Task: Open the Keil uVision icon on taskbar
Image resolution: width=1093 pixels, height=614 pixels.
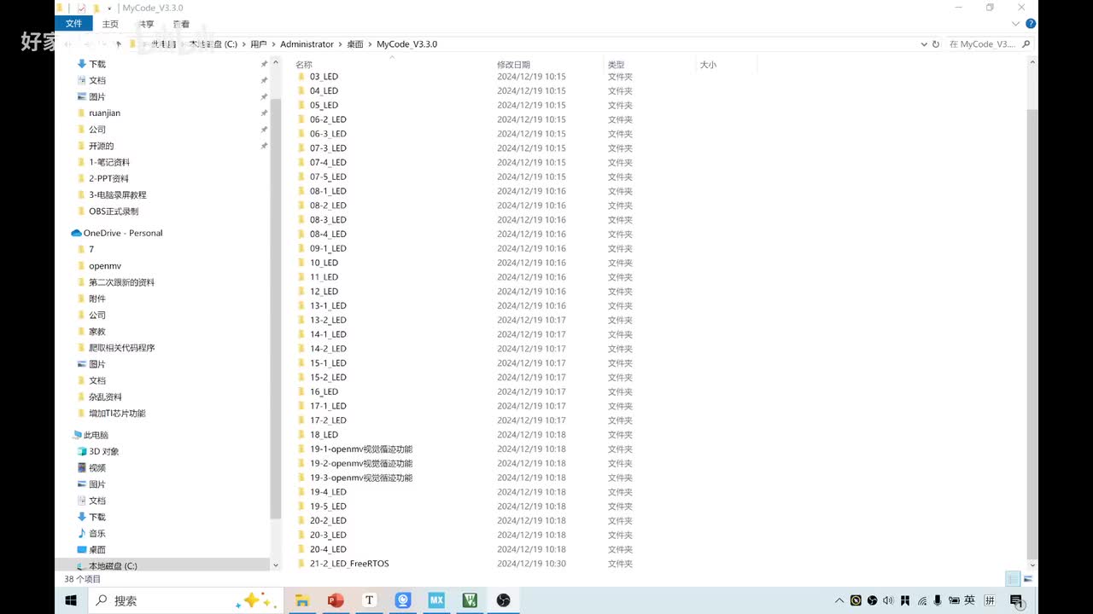Action: pos(470,600)
